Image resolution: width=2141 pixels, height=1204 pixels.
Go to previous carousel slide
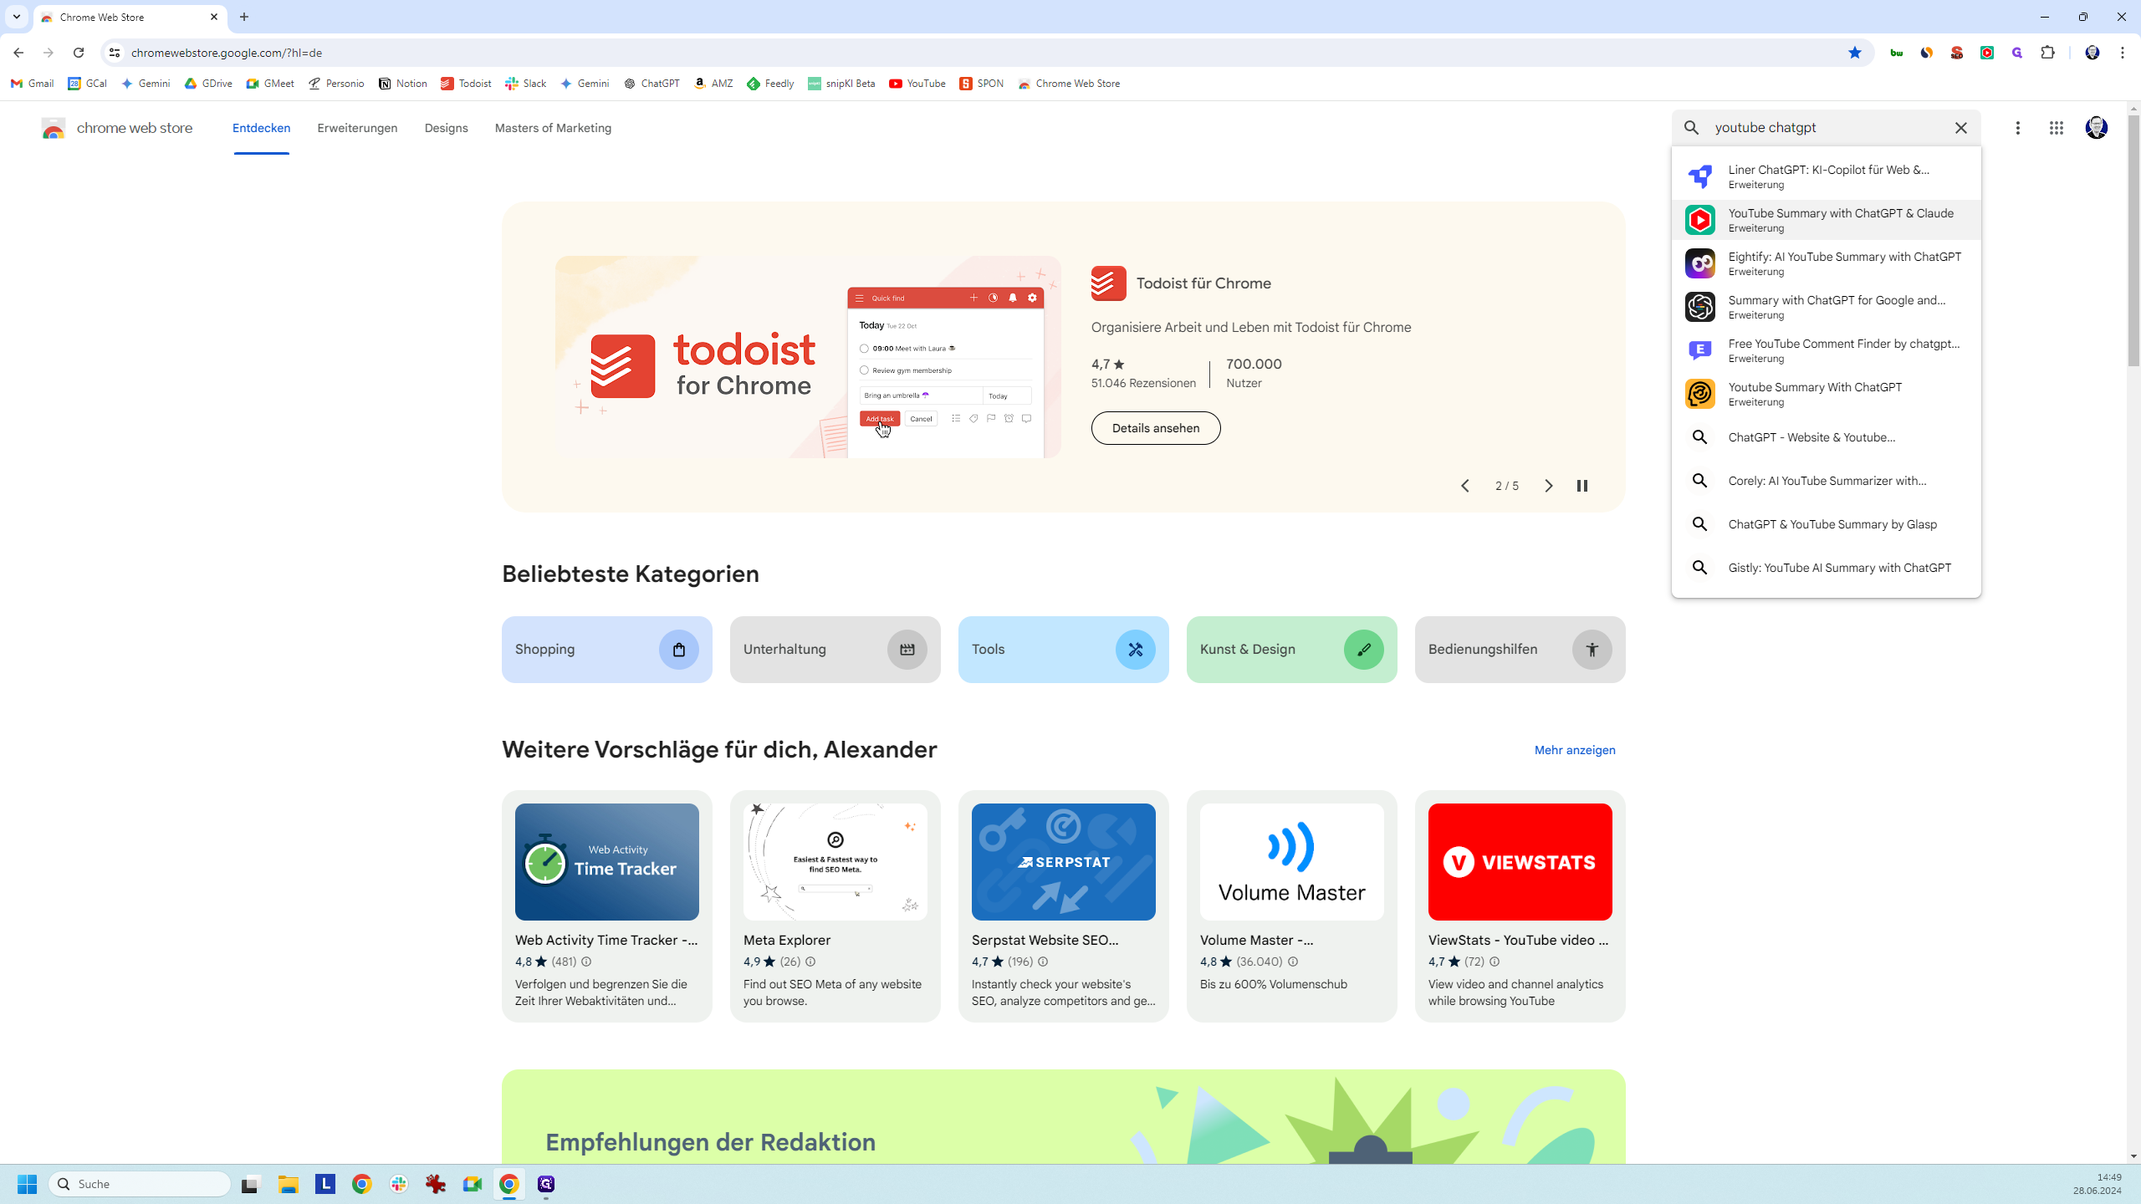pyautogui.click(x=1465, y=486)
